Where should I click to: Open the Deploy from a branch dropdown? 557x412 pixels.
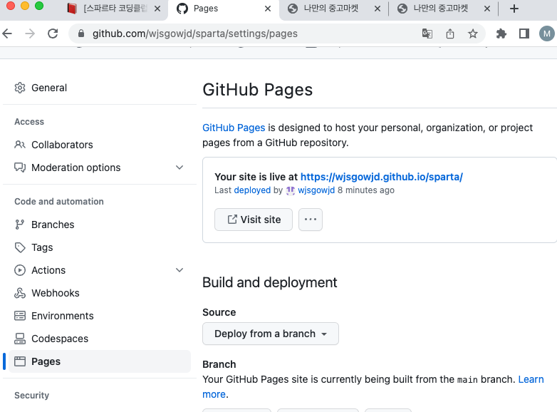click(x=271, y=334)
